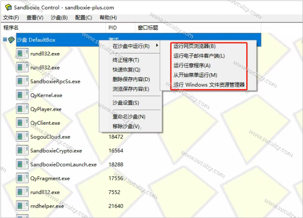Click the icon beside QyKernel.exe
The height and width of the screenshot is (218, 303).
coord(22,95)
